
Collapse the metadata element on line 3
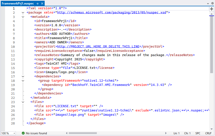[x=23, y=17]
